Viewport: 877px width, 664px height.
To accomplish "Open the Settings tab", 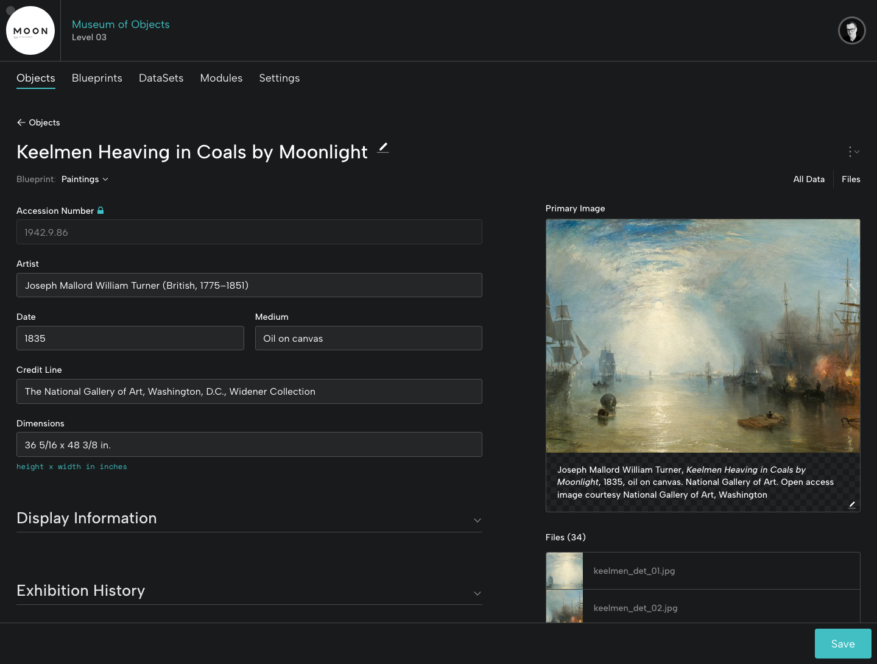I will pos(280,78).
